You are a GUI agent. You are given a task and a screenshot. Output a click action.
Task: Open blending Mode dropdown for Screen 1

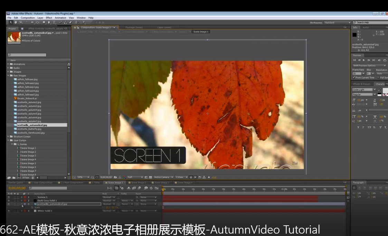pyautogui.click(x=109, y=197)
